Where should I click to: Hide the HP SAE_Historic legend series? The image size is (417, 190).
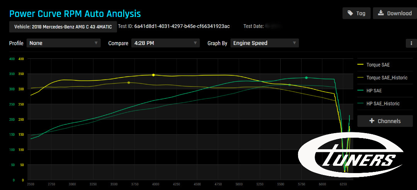coord(383,103)
